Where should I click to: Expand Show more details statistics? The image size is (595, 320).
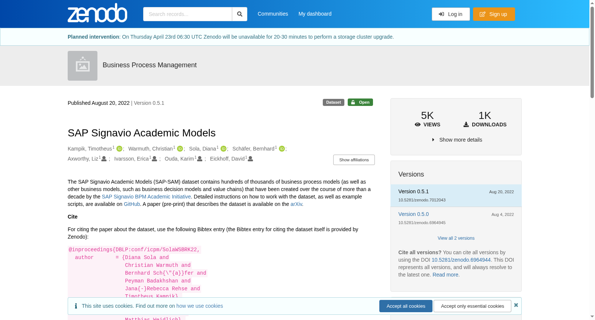tap(457, 140)
